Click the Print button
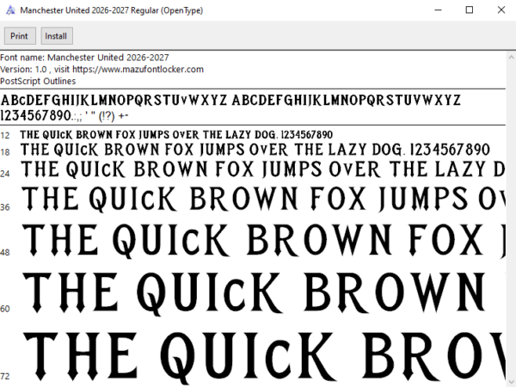The width and height of the screenshot is (516, 387). click(x=20, y=36)
